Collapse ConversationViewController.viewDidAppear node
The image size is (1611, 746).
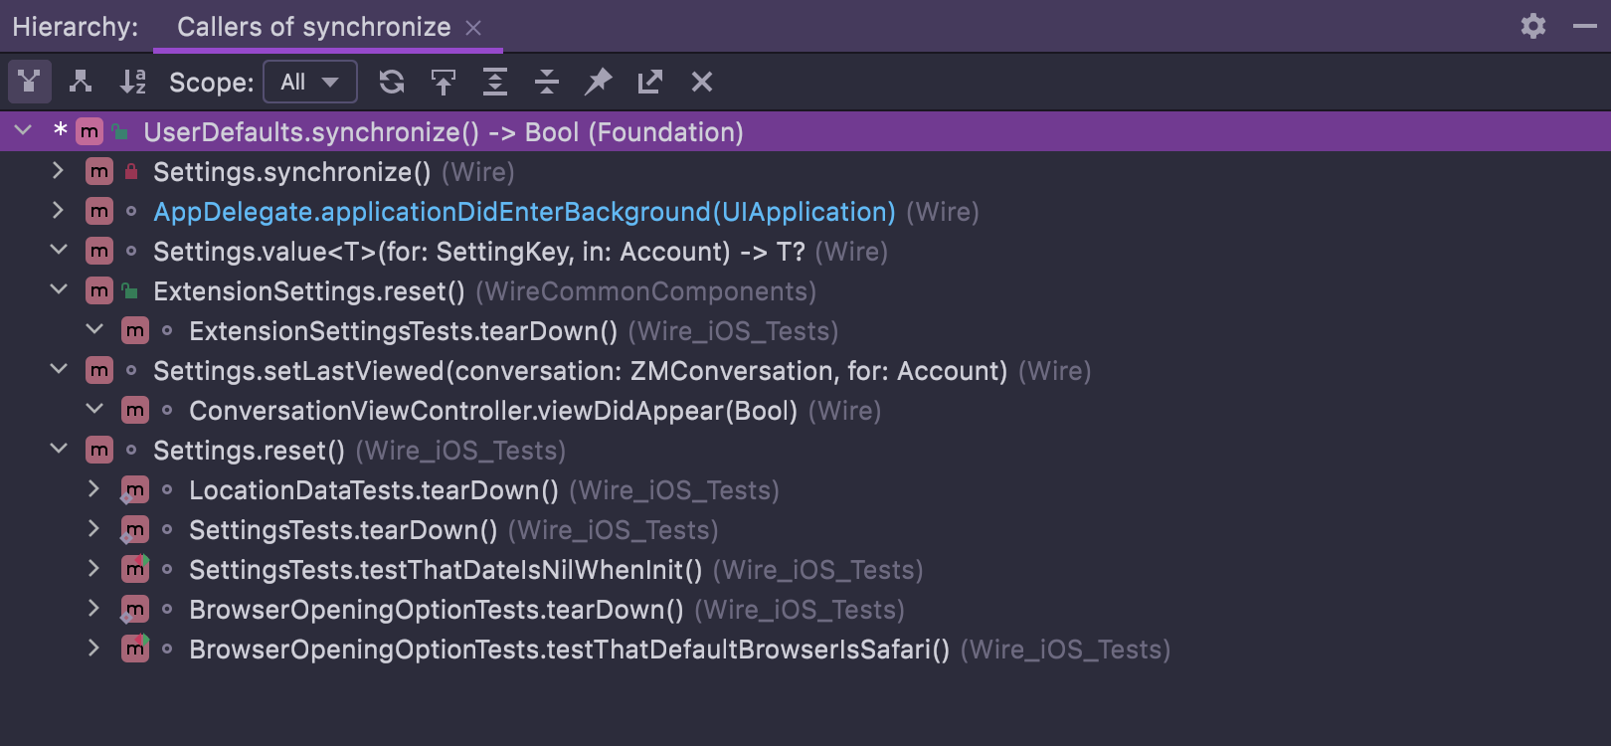pos(94,409)
